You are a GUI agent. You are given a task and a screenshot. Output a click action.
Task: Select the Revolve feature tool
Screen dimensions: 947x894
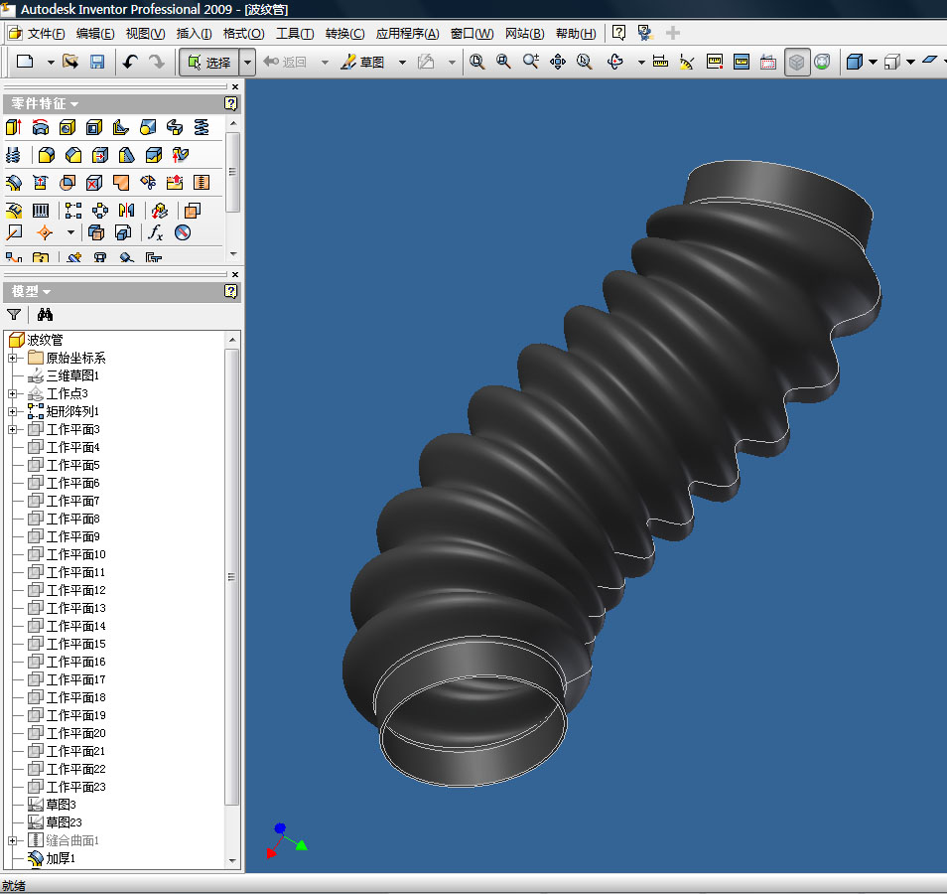(41, 127)
